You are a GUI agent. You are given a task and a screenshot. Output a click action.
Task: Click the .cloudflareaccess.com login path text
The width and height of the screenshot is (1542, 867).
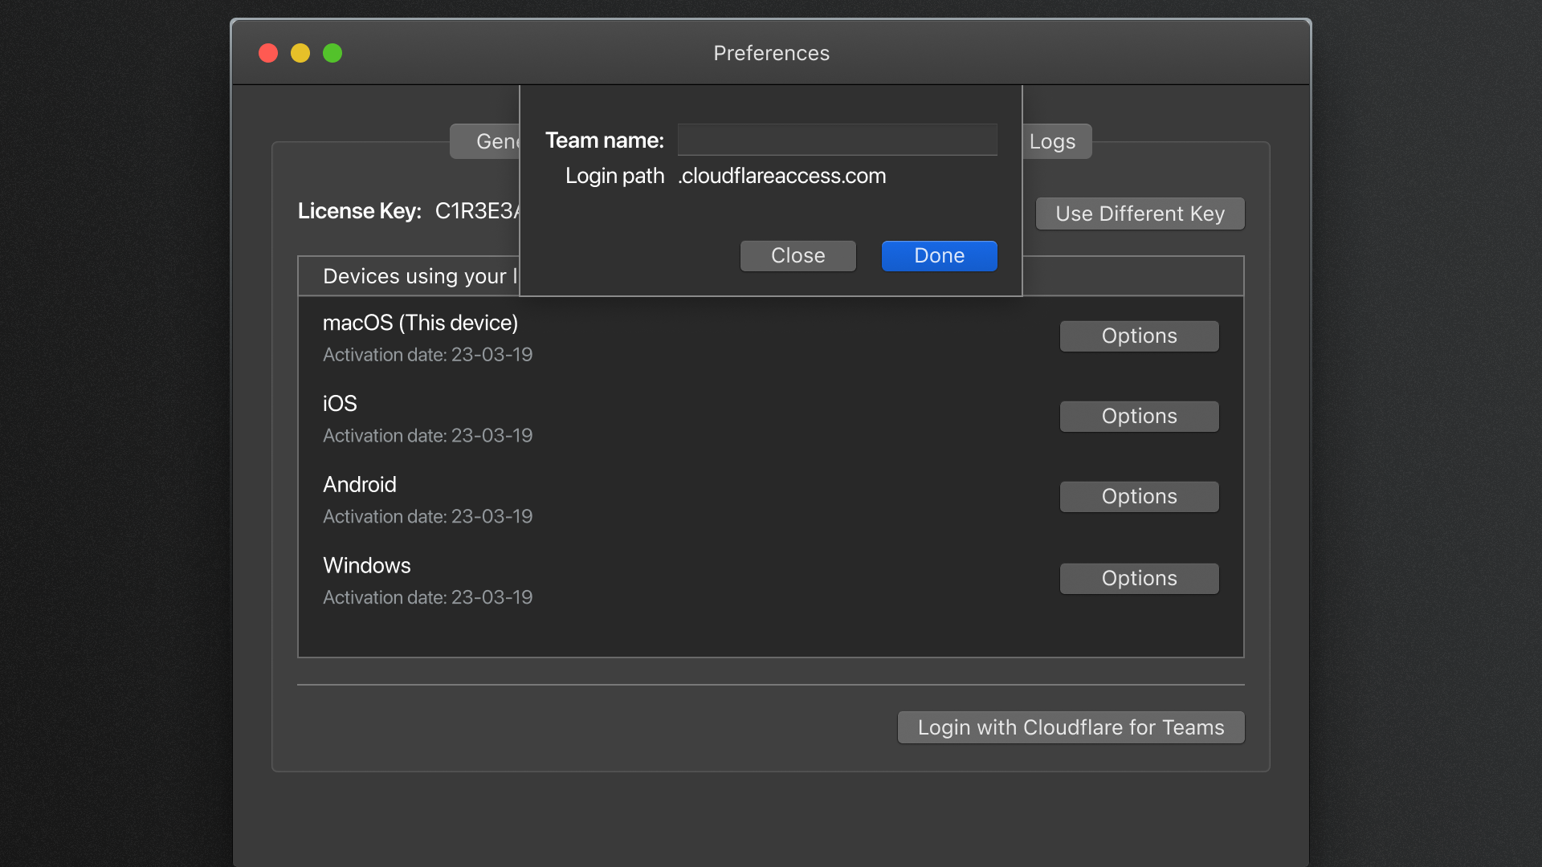(781, 176)
